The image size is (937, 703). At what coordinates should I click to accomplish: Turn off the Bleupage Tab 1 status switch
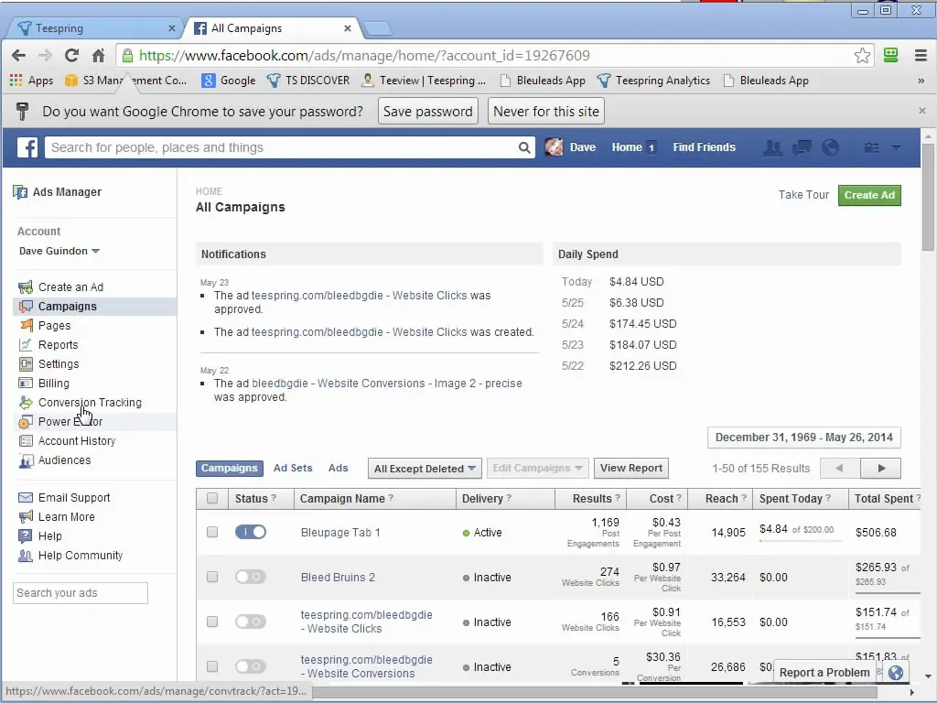[251, 532]
